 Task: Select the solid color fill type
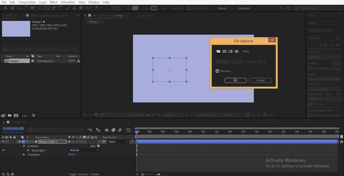(224, 51)
